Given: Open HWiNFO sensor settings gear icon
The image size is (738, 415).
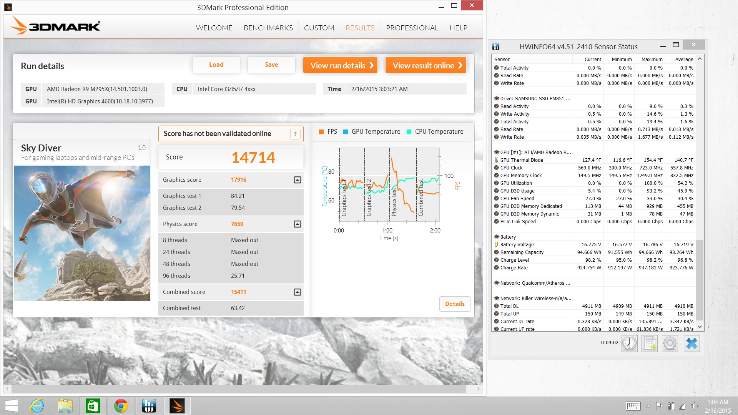Looking at the screenshot, I should 670,343.
